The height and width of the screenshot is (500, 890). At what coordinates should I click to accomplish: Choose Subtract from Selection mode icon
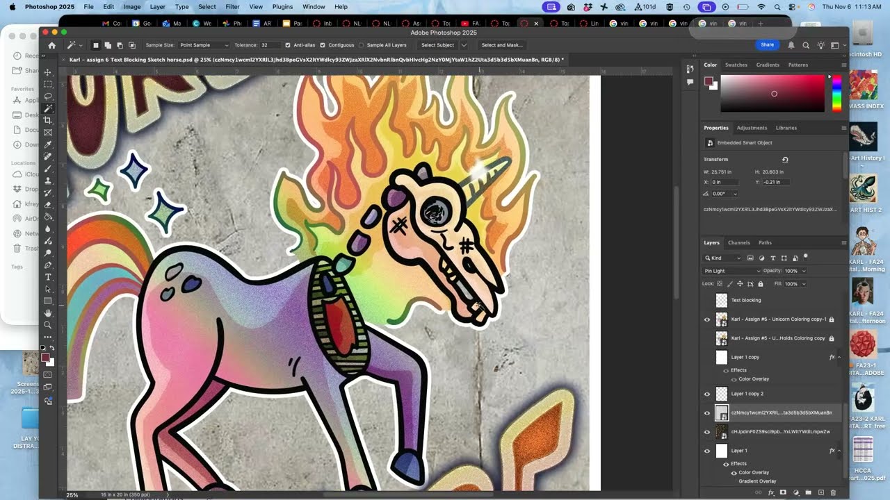(x=120, y=45)
